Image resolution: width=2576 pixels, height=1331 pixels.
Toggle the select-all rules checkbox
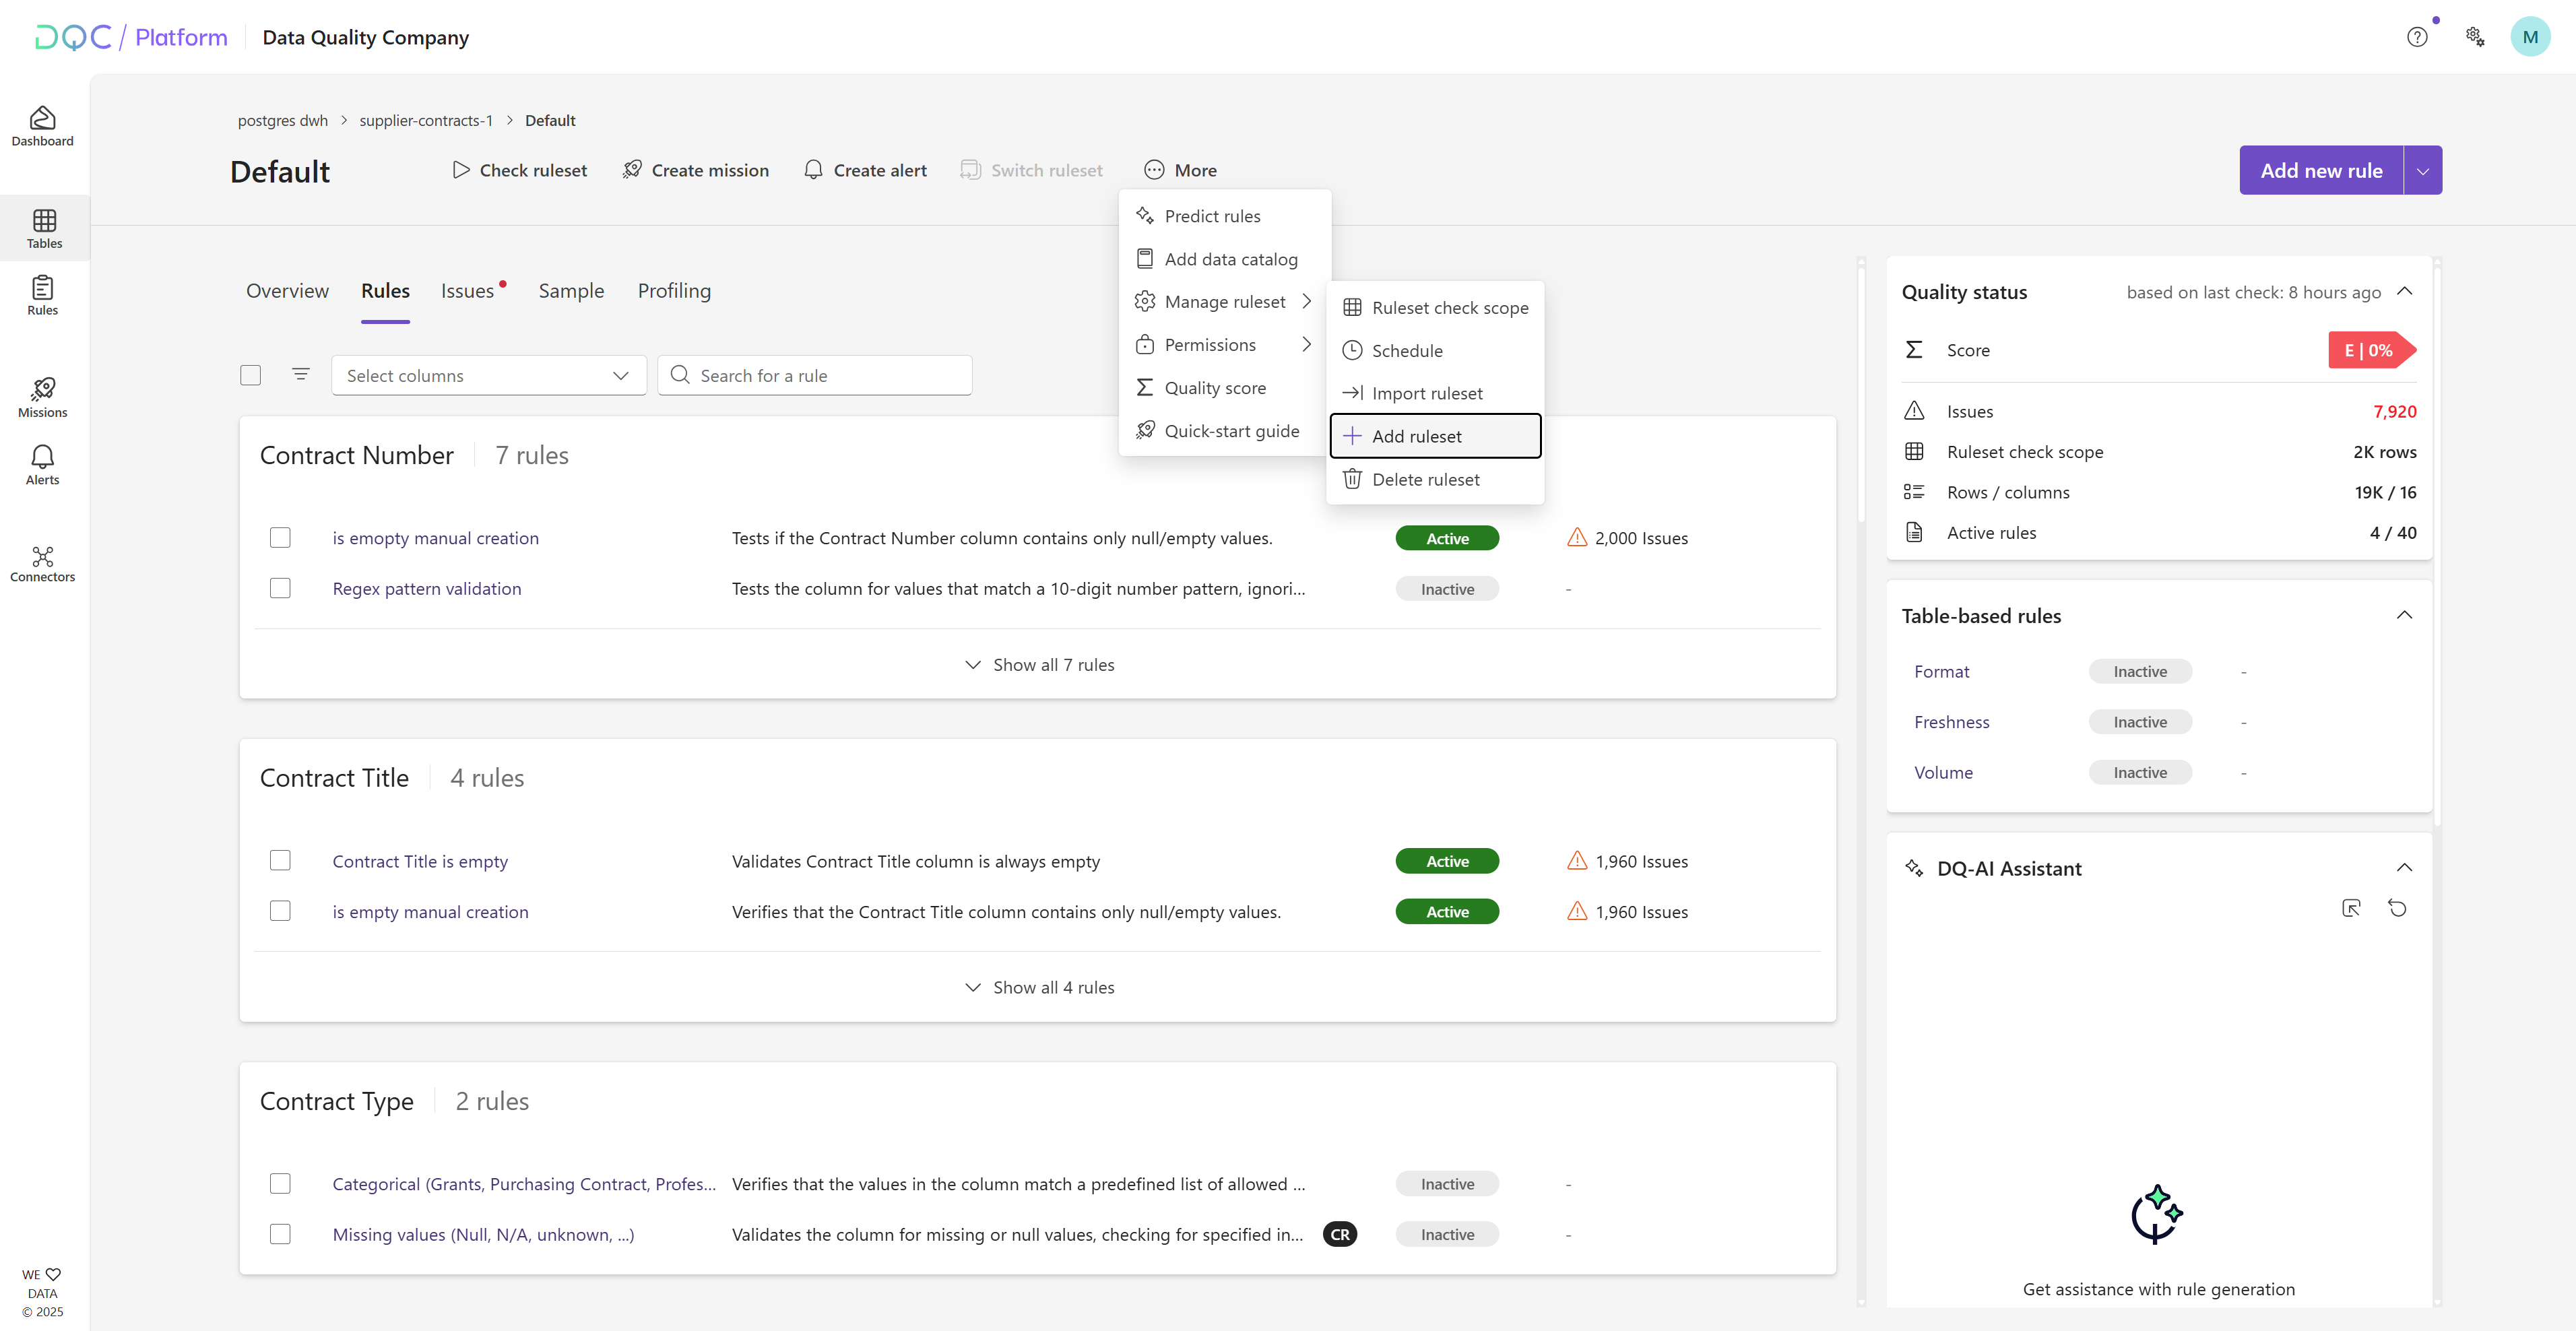(250, 375)
